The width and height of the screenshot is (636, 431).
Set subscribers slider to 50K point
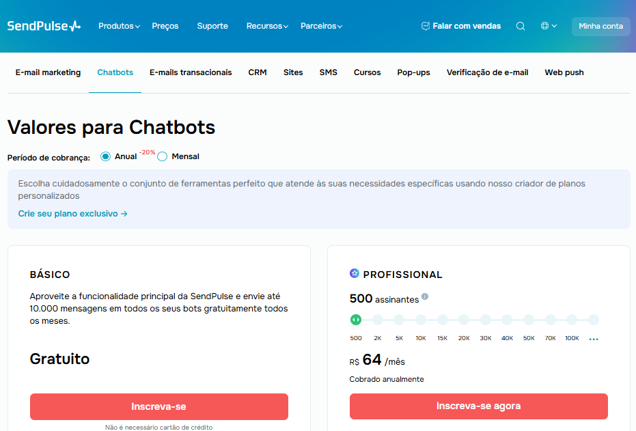(x=529, y=320)
